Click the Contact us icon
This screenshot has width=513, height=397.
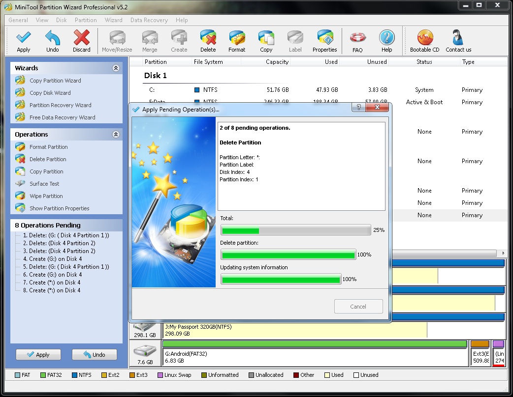point(458,38)
